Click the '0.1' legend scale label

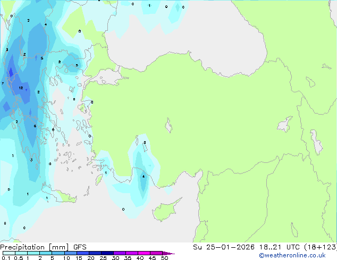pos(6,258)
